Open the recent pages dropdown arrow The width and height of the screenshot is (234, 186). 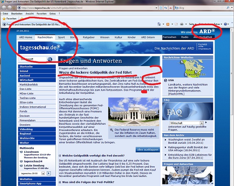(14, 8)
